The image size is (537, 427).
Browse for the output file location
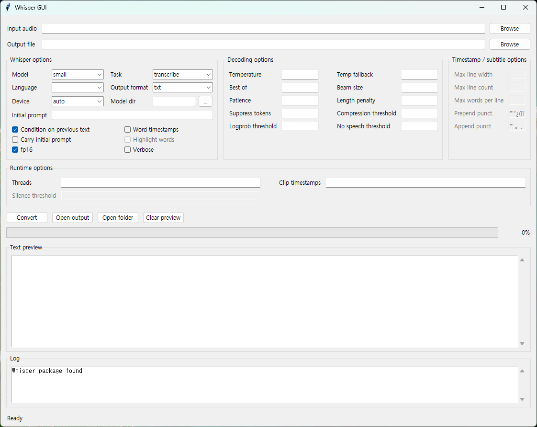click(510, 44)
